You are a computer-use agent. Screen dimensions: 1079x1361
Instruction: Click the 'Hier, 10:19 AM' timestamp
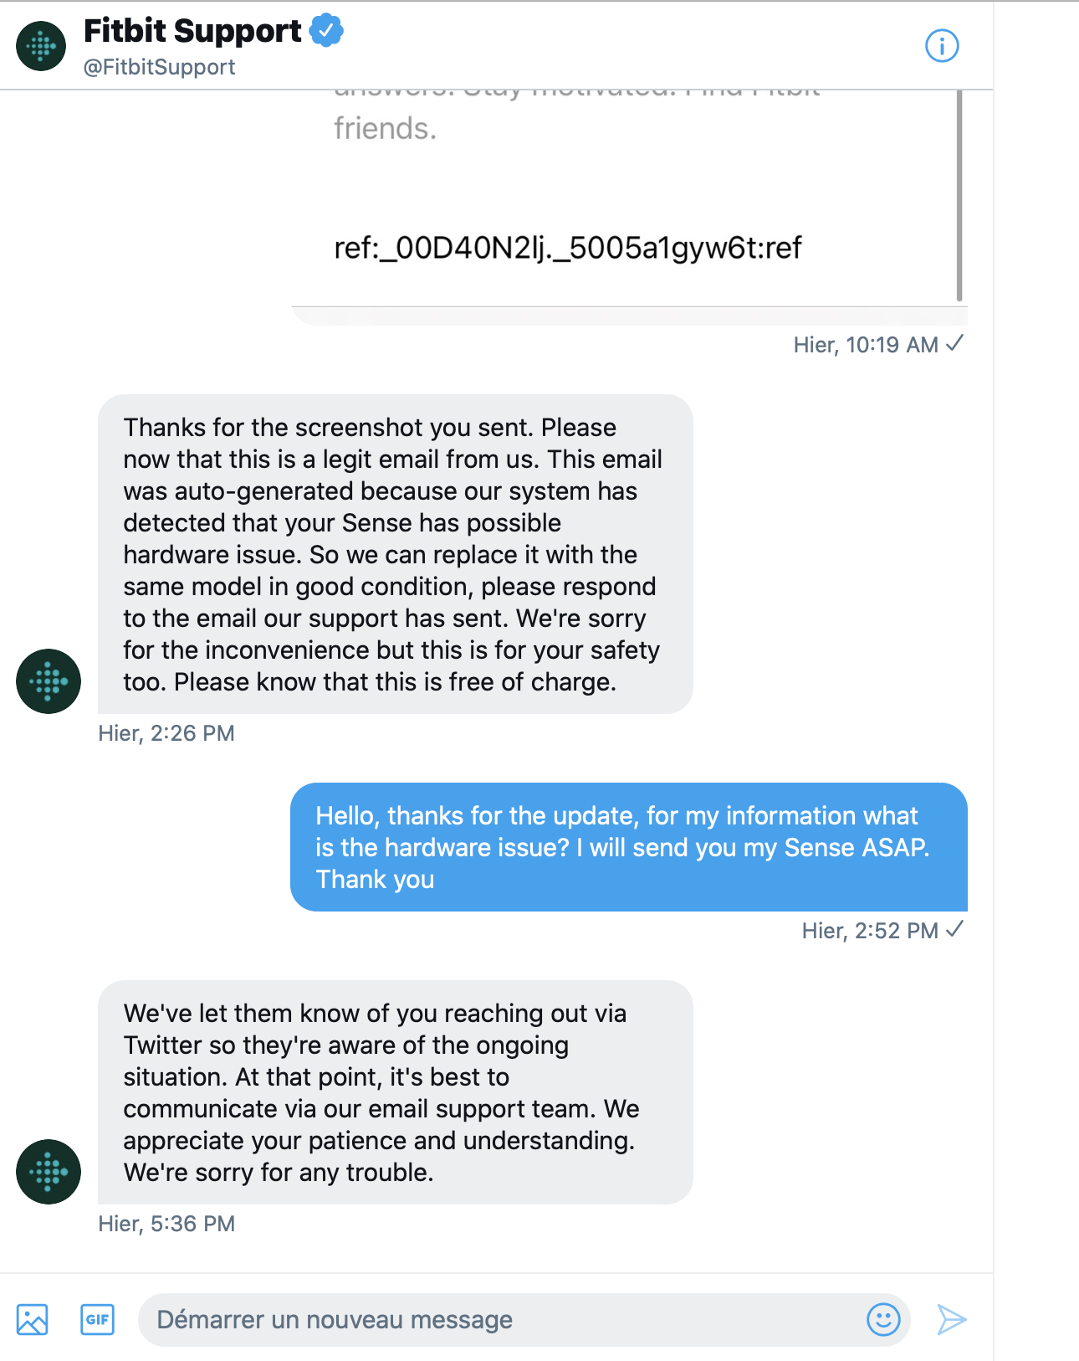pos(866,345)
